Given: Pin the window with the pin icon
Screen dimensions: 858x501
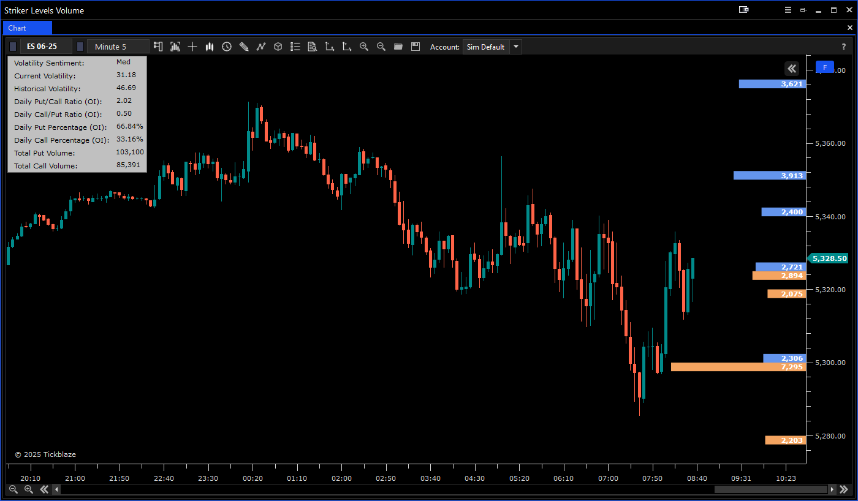Looking at the screenshot, I should tap(803, 10).
